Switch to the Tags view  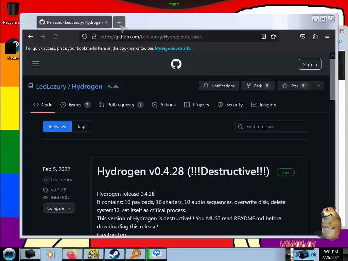point(82,126)
